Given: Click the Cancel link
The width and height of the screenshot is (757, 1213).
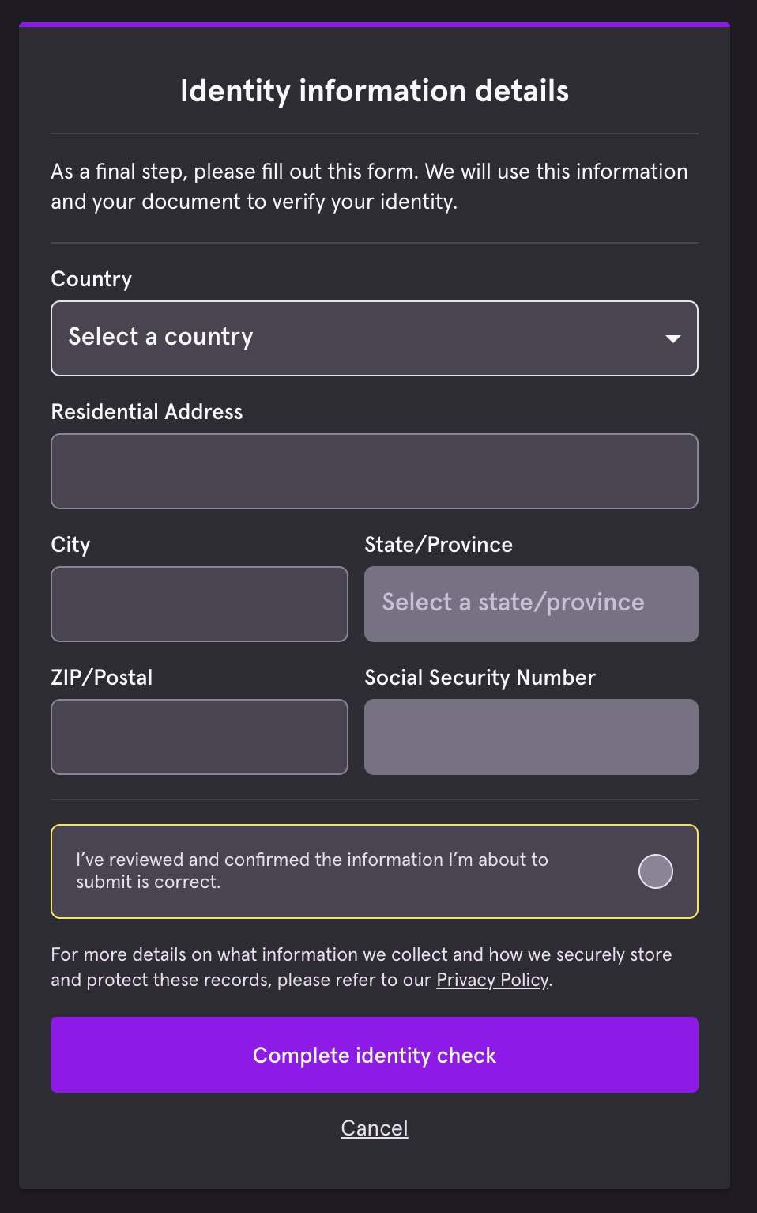Looking at the screenshot, I should click(x=375, y=1128).
